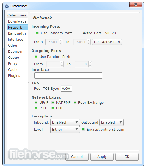This screenshot has width=146, height=168.
Task: Click the Deluge droplet icon in title bar
Action: tap(7, 6)
